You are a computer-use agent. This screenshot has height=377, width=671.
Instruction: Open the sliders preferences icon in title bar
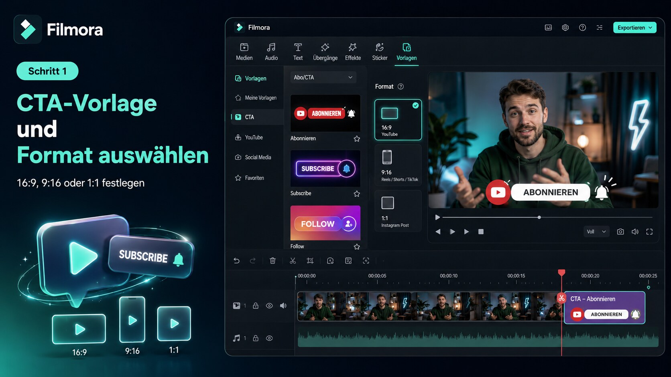coord(600,28)
